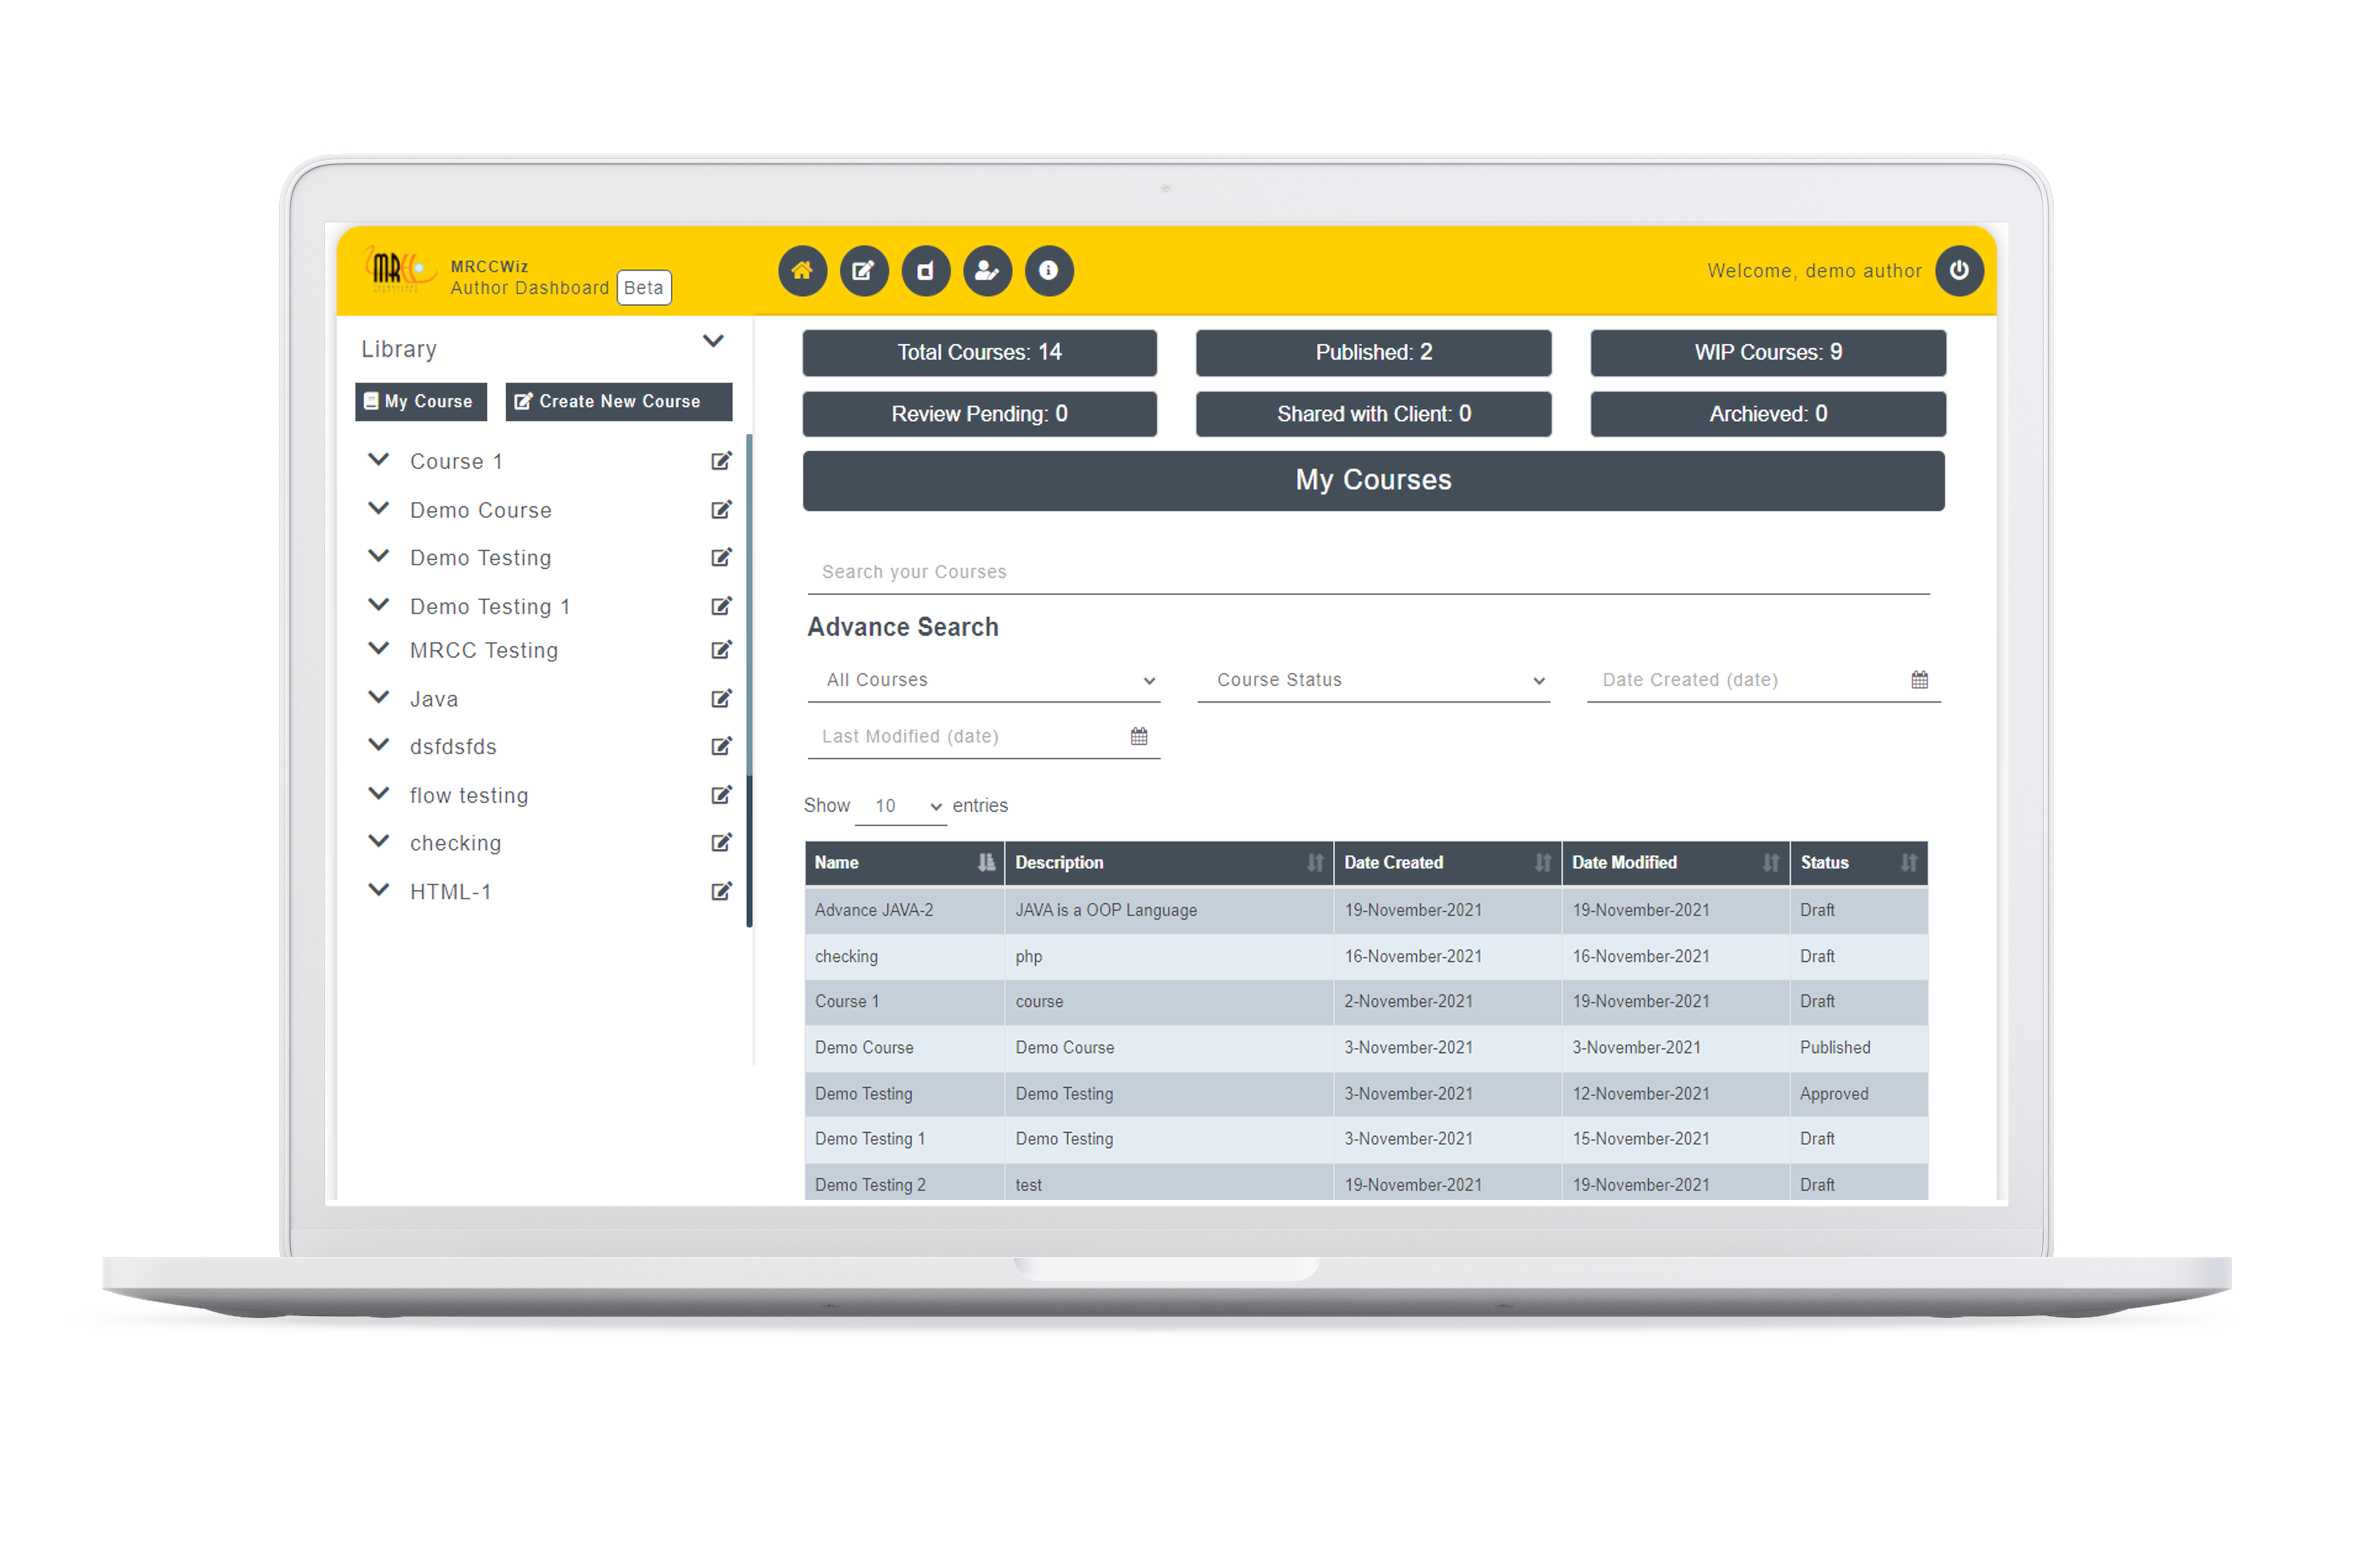2353x1568 pixels.
Task: Open the Course Status dropdown
Action: click(x=1373, y=680)
